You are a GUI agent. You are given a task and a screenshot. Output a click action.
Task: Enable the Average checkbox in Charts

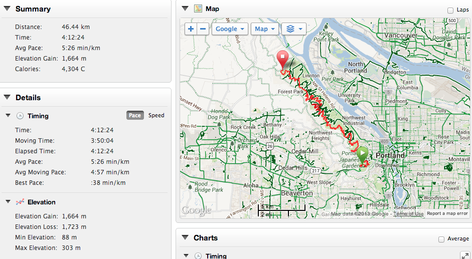point(441,239)
